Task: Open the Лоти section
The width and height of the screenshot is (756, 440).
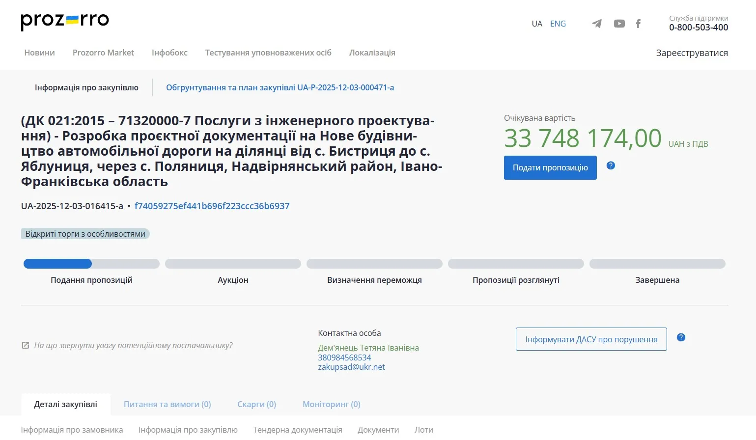Action: point(423,430)
